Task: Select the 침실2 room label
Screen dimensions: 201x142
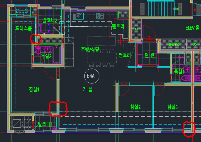Action: 135,107
